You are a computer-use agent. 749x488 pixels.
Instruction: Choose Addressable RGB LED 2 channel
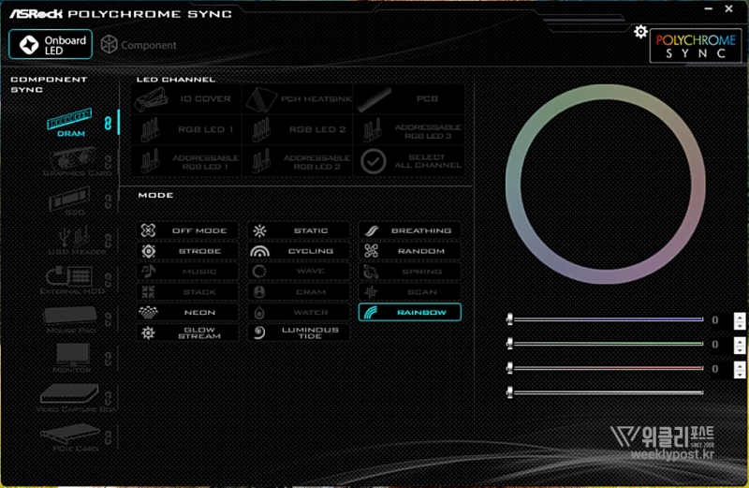[298, 161]
